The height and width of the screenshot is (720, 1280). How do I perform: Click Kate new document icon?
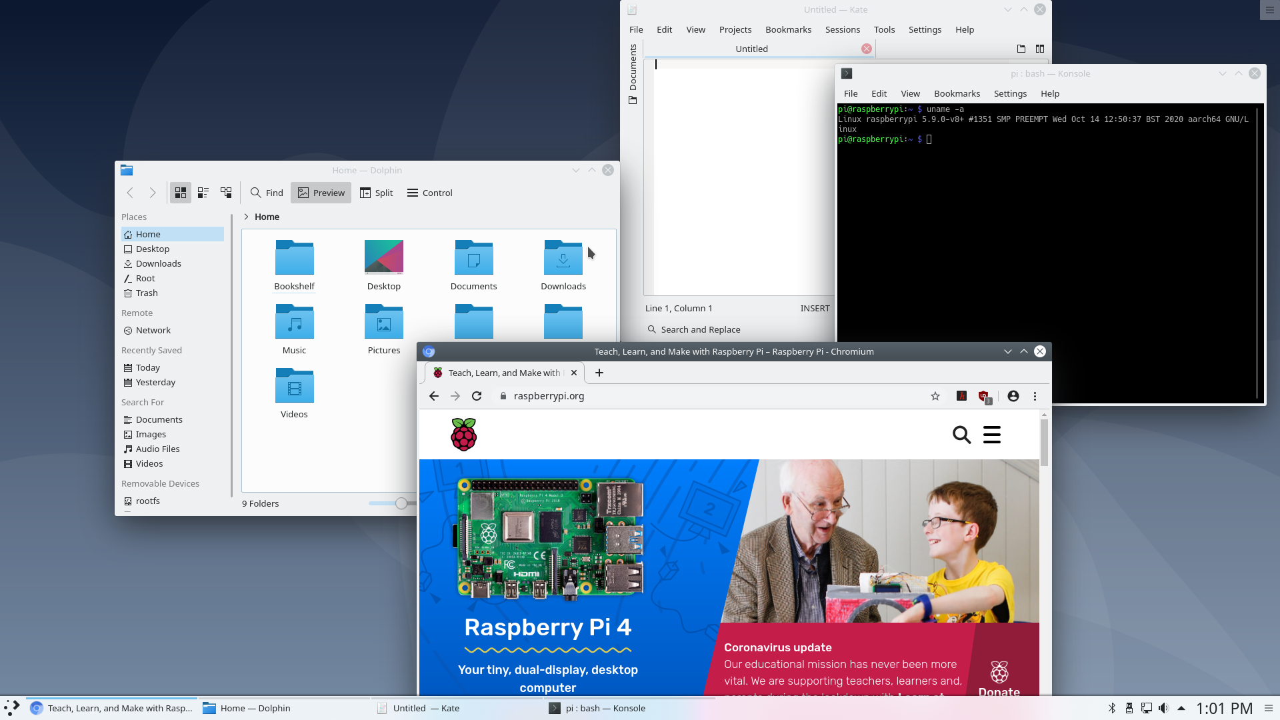pos(1021,49)
